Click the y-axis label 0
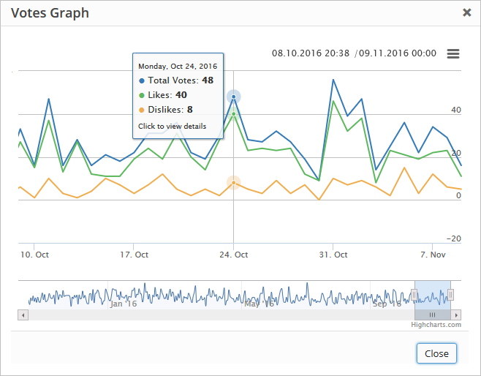This screenshot has height=376, width=481. pos(458,195)
